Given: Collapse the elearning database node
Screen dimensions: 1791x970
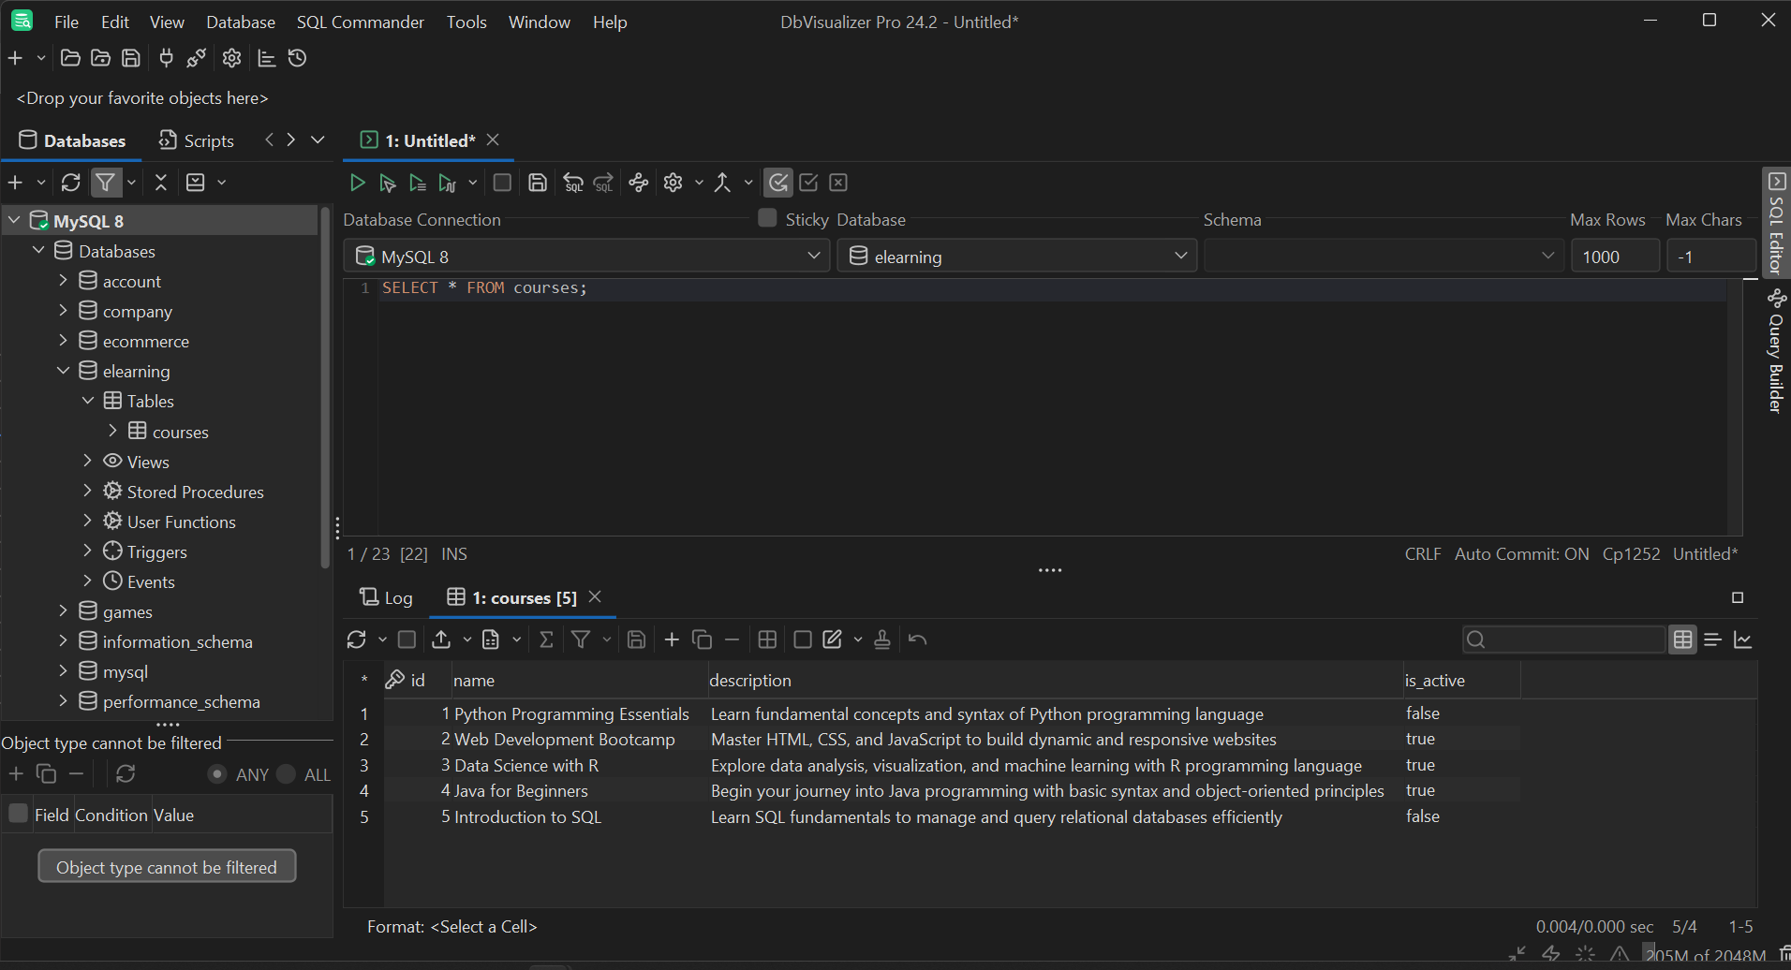Looking at the screenshot, I should pyautogui.click(x=64, y=371).
